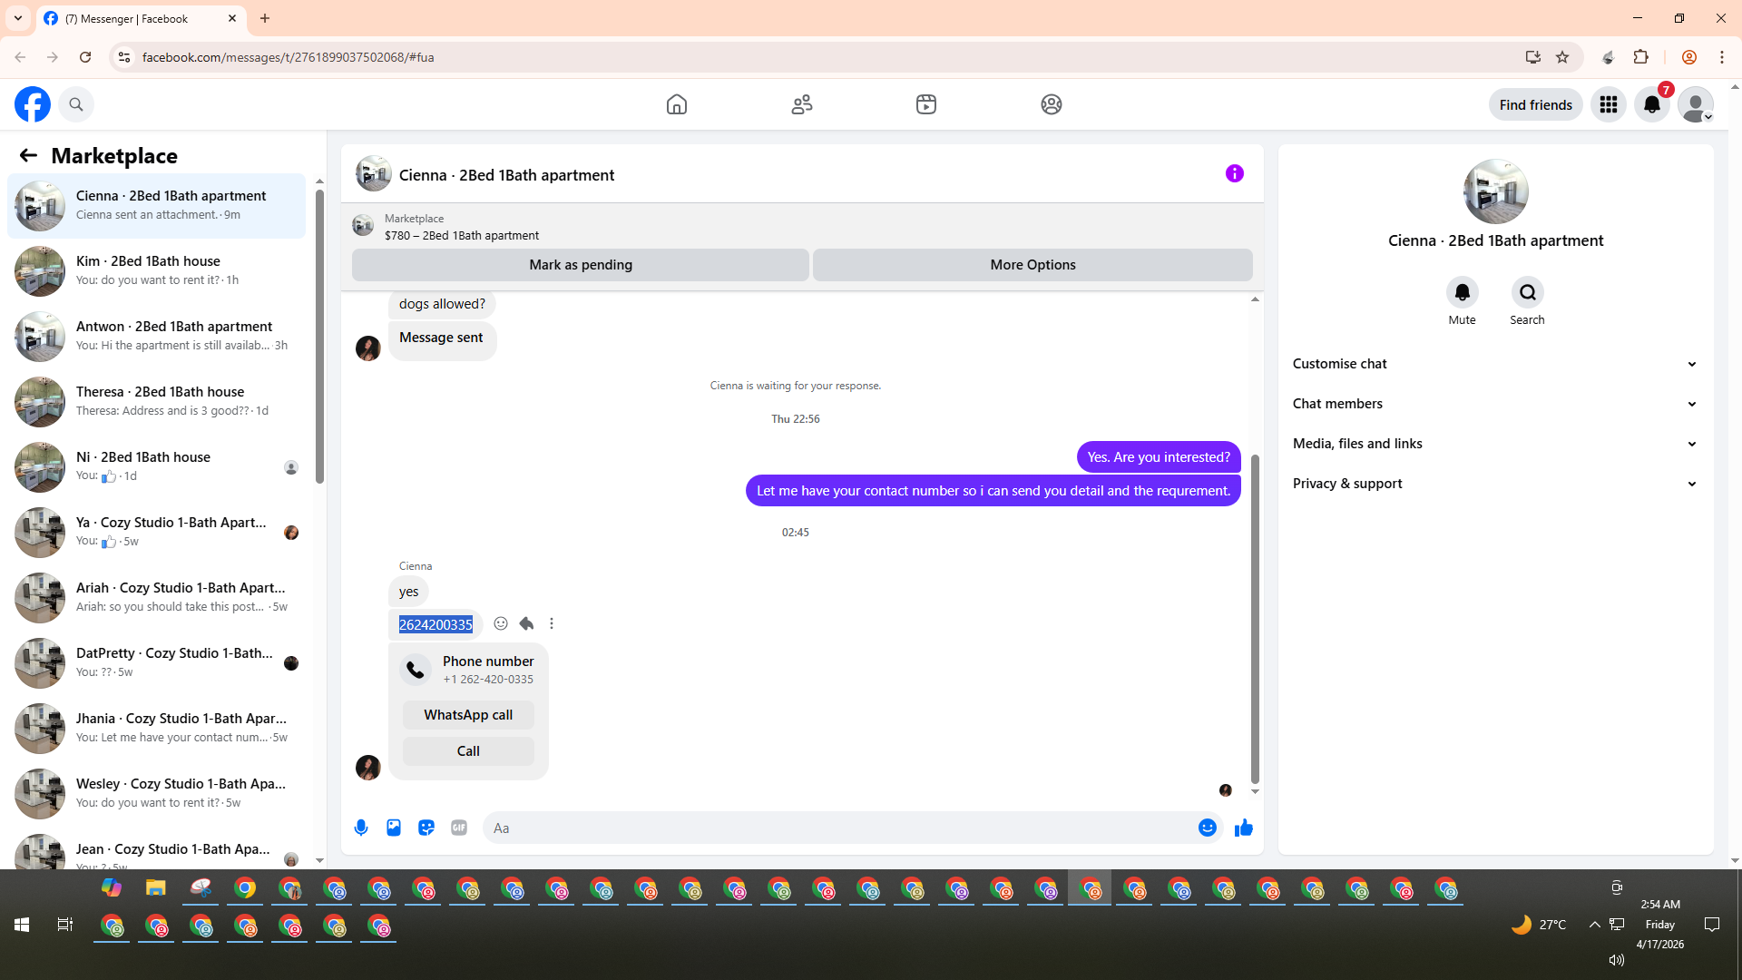1742x980 pixels.
Task: Send a thumbs-up like
Action: point(1244,828)
